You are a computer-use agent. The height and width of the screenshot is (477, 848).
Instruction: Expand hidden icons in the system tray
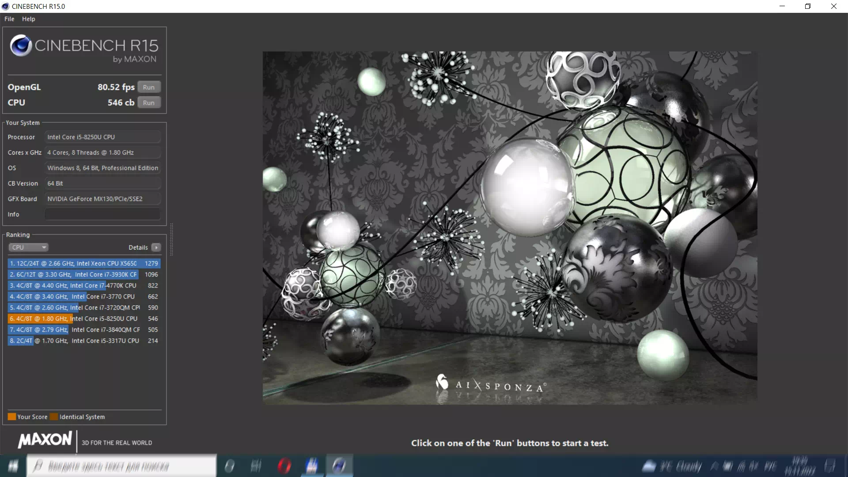click(715, 466)
